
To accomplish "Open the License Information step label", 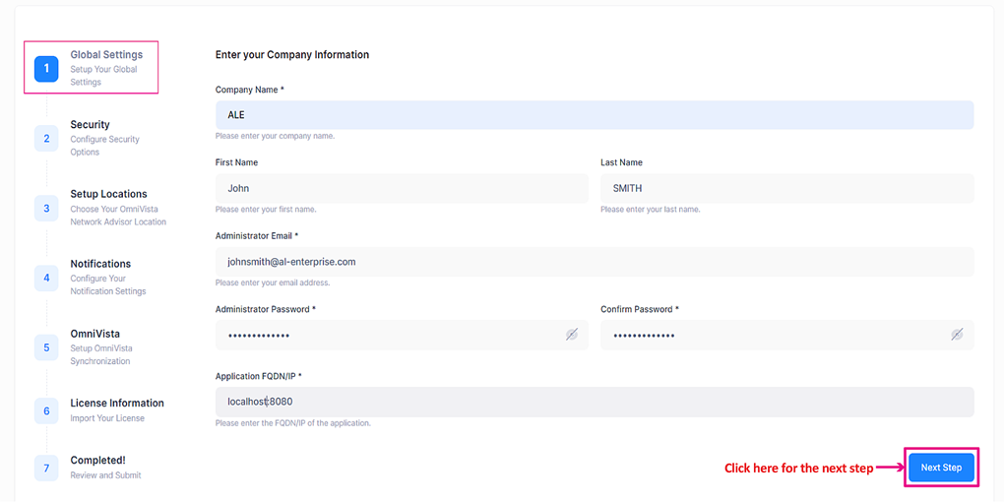I will click(x=116, y=403).
